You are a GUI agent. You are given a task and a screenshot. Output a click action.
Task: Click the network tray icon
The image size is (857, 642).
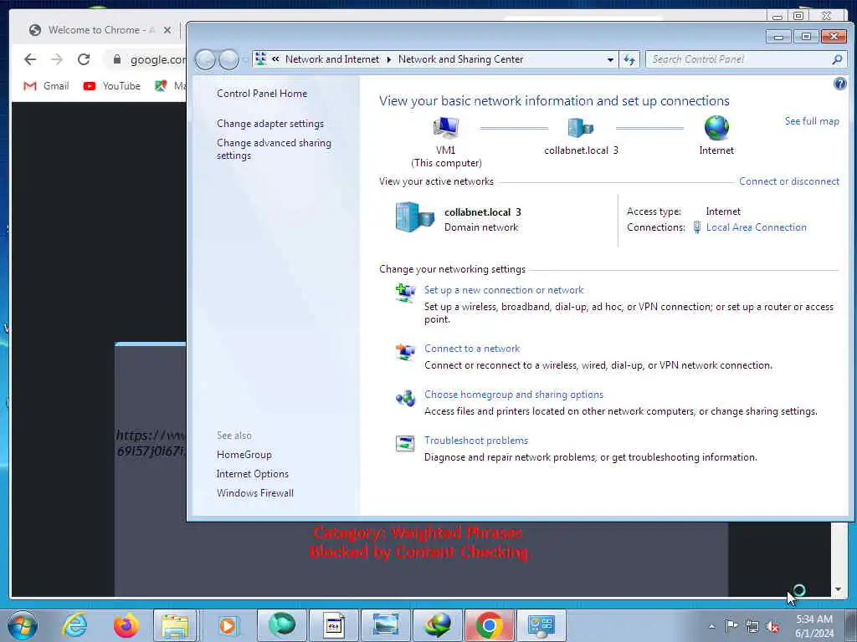tap(752, 626)
